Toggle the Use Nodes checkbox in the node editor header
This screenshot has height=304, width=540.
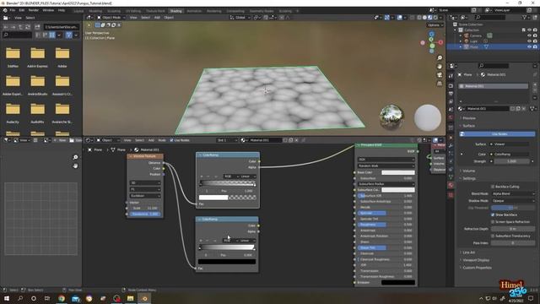pyautogui.click(x=171, y=140)
